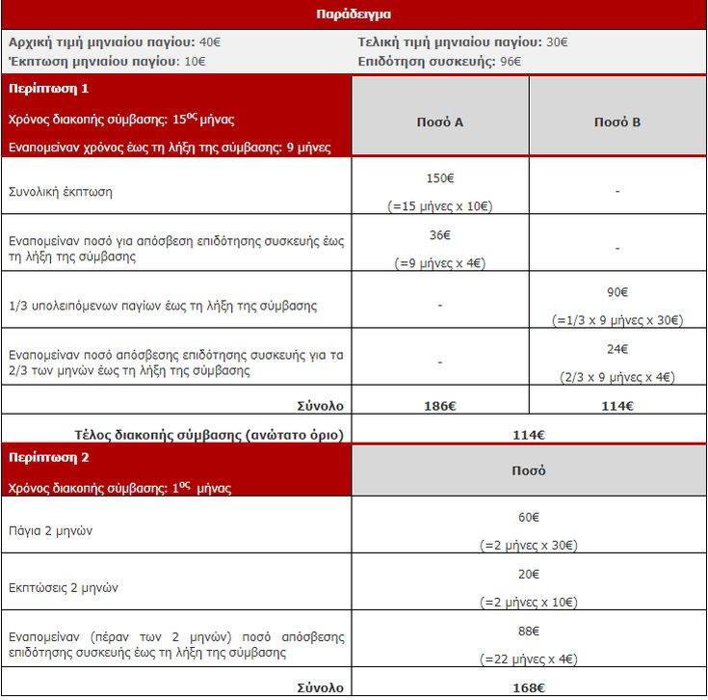The width and height of the screenshot is (708, 700).
Task: Select Τελική τιμή μηνιαίου παγίου 30€ text
Action: [462, 42]
